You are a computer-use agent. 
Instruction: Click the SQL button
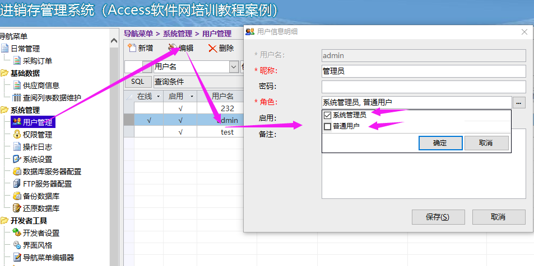point(138,82)
